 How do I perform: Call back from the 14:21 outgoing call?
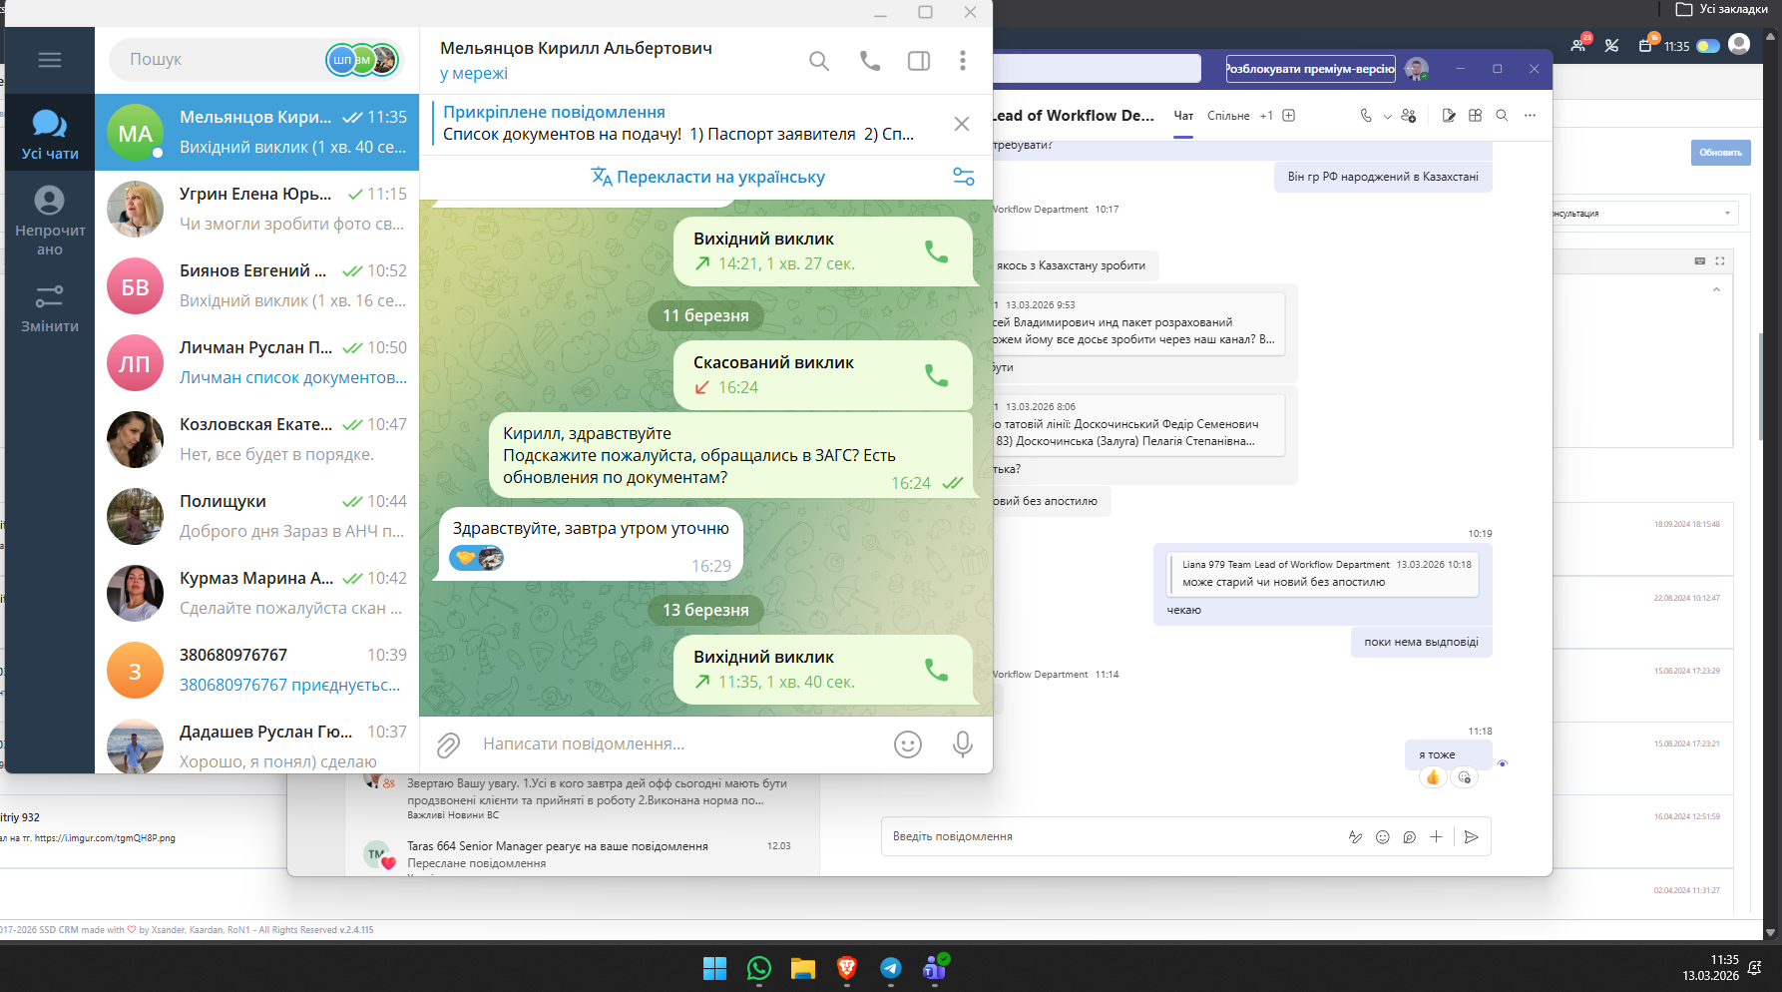pyautogui.click(x=936, y=251)
